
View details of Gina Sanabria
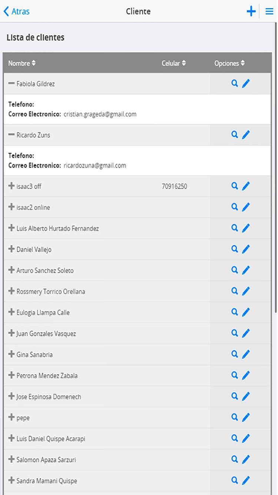coord(234,354)
